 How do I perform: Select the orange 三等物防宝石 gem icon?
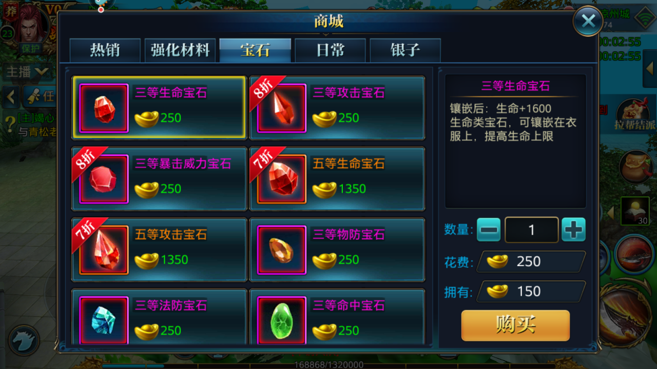[282, 250]
